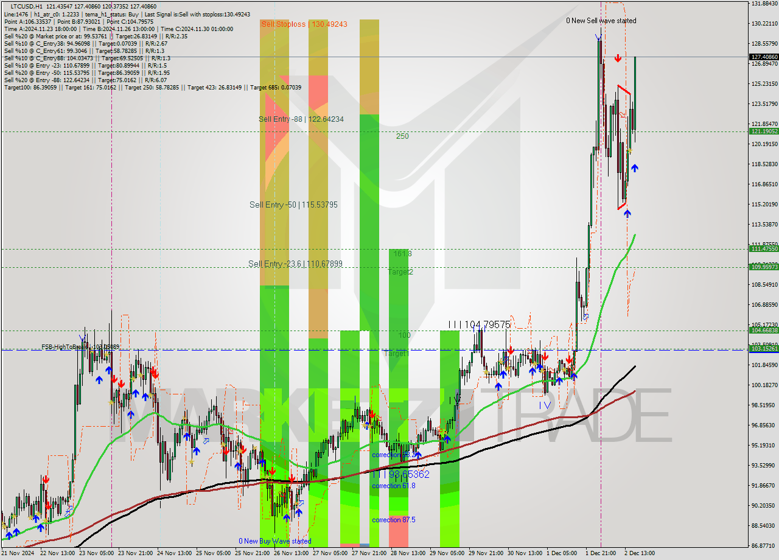Image resolution: width=779 pixels, height=560 pixels.
Task: Select the 125.23150 price axis value
Action: click(764, 84)
